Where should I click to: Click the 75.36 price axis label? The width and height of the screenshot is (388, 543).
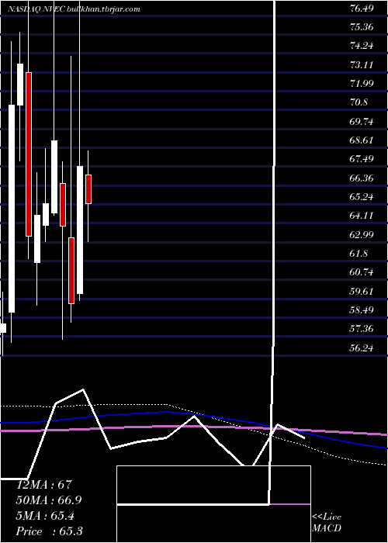(362, 27)
